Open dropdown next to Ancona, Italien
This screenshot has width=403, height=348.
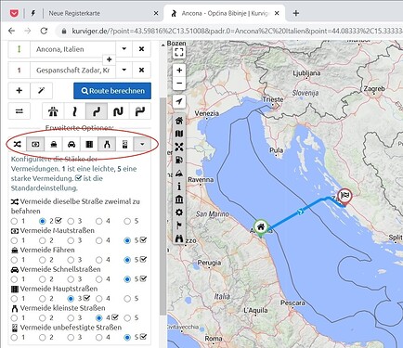pos(123,49)
